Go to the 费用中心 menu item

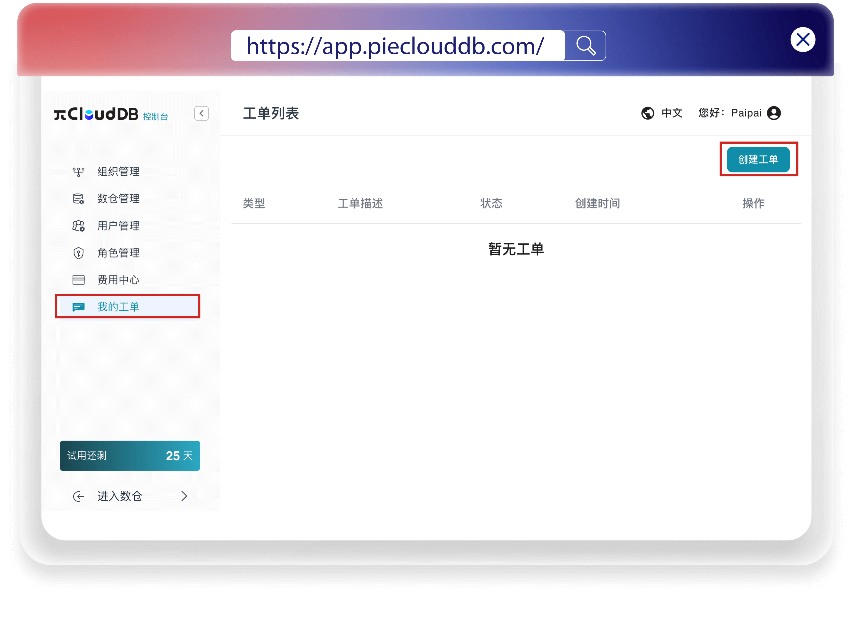pyautogui.click(x=118, y=280)
